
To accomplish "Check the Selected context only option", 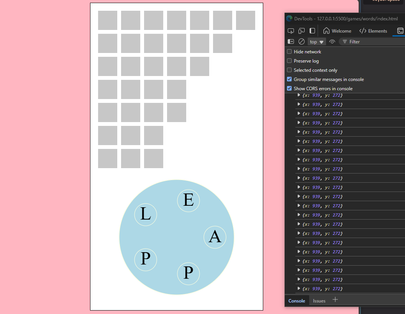I will click(x=289, y=70).
